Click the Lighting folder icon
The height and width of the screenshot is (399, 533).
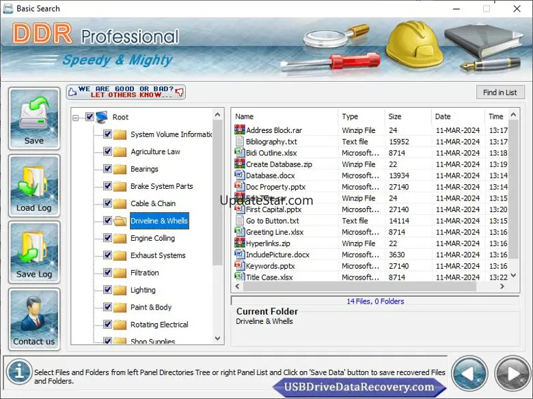coord(120,290)
